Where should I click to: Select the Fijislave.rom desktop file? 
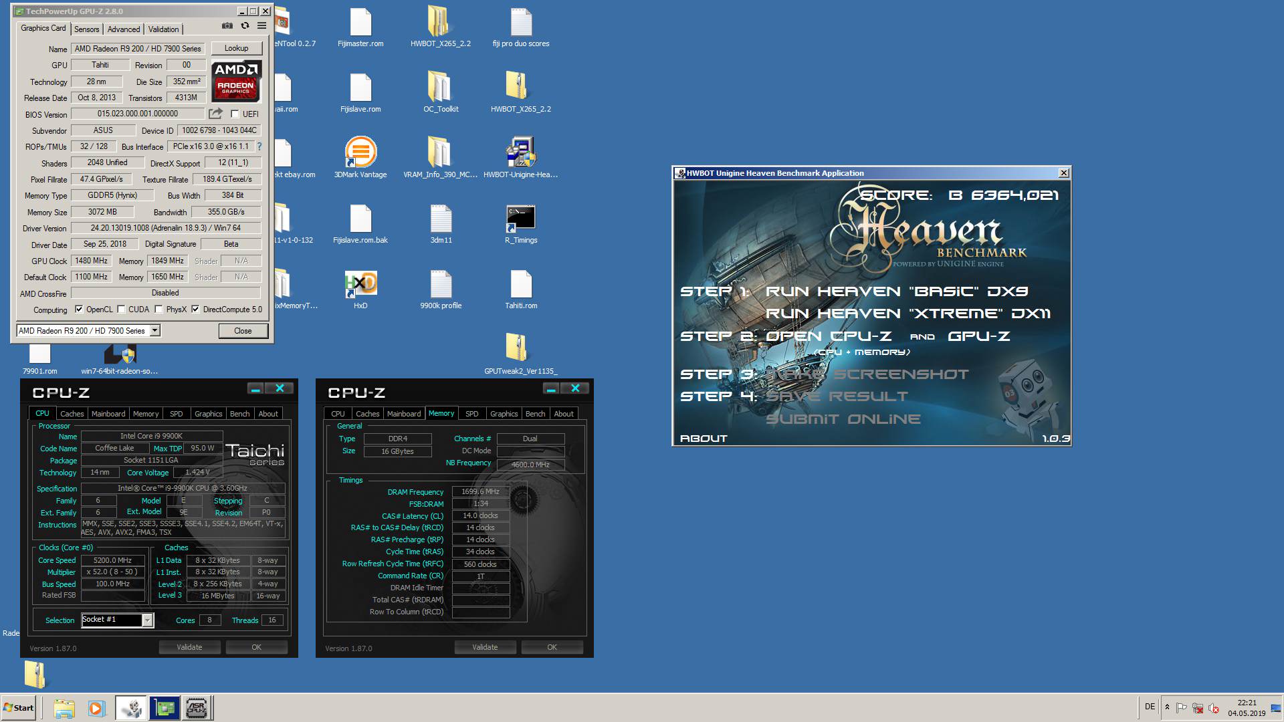[x=360, y=92]
